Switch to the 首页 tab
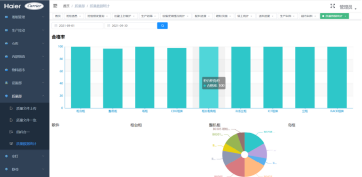 coord(58,16)
